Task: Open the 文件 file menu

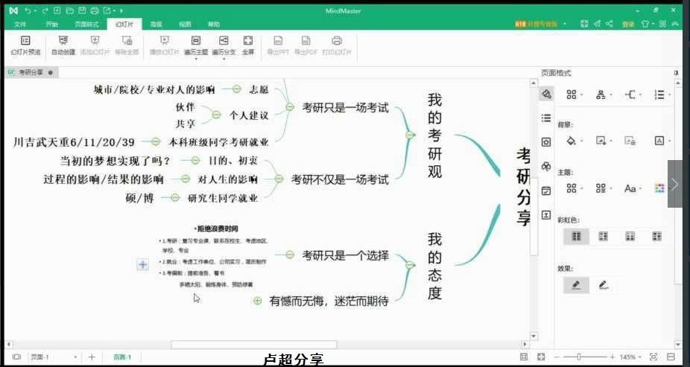Action: click(20, 24)
